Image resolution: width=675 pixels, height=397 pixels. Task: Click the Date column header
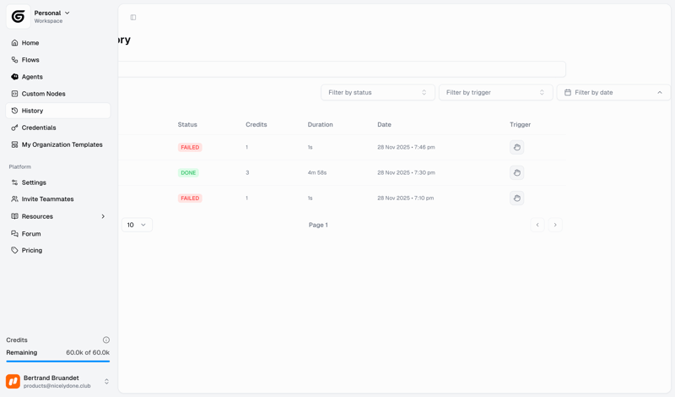click(x=385, y=124)
